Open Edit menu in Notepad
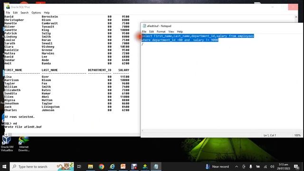The image size is (304, 171). click(x=152, y=32)
